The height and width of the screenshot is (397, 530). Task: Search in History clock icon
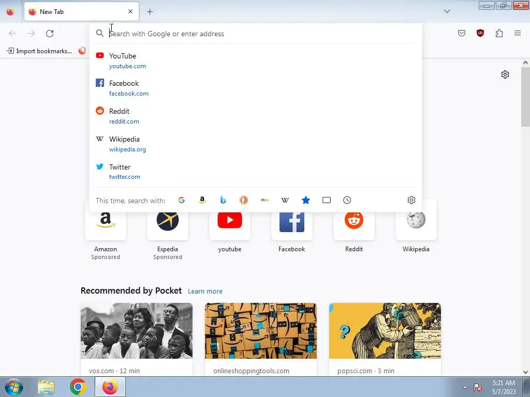point(347,200)
